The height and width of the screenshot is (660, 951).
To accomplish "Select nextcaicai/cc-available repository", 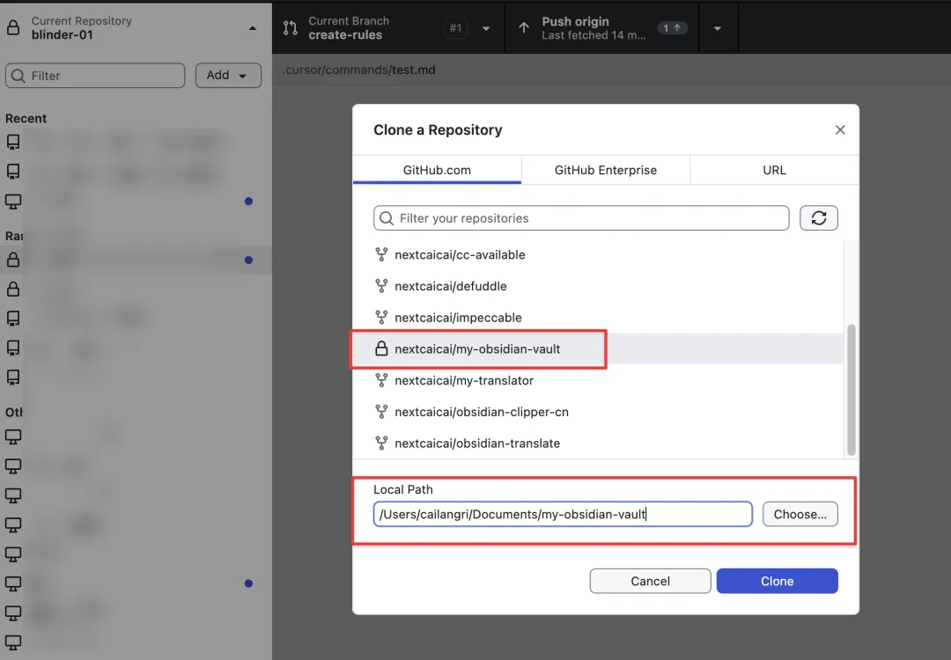I will (x=598, y=254).
